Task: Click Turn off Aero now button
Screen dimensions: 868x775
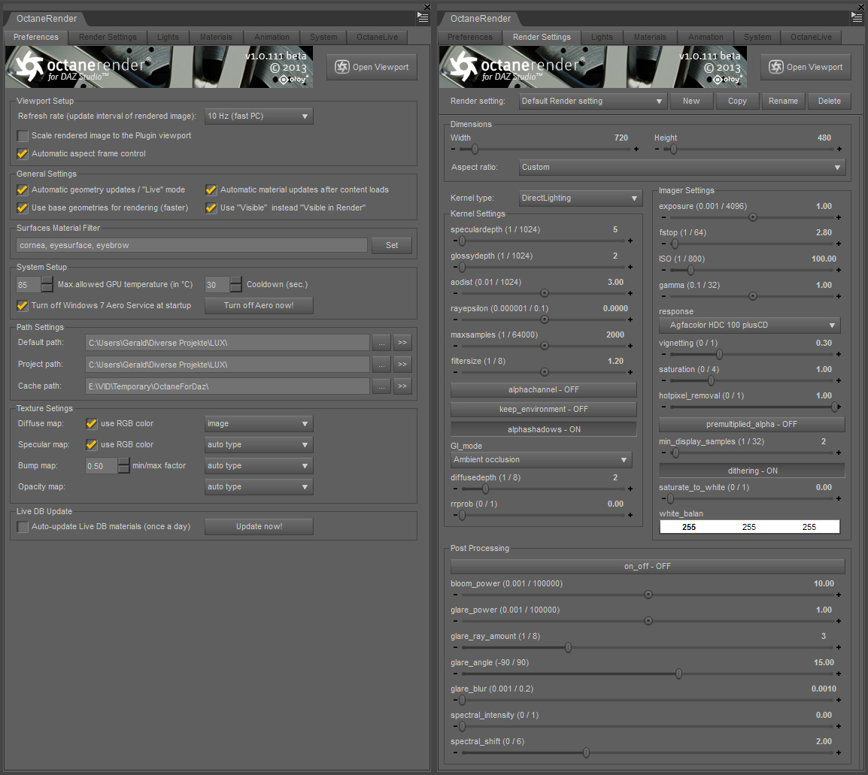Action: pos(259,305)
